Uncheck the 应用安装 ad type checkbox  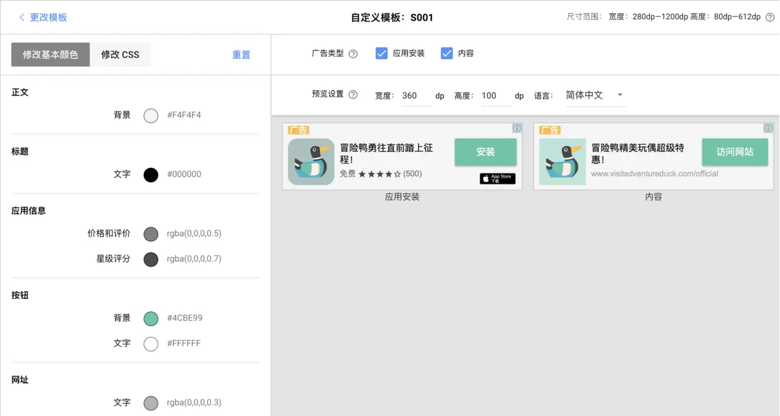point(382,53)
